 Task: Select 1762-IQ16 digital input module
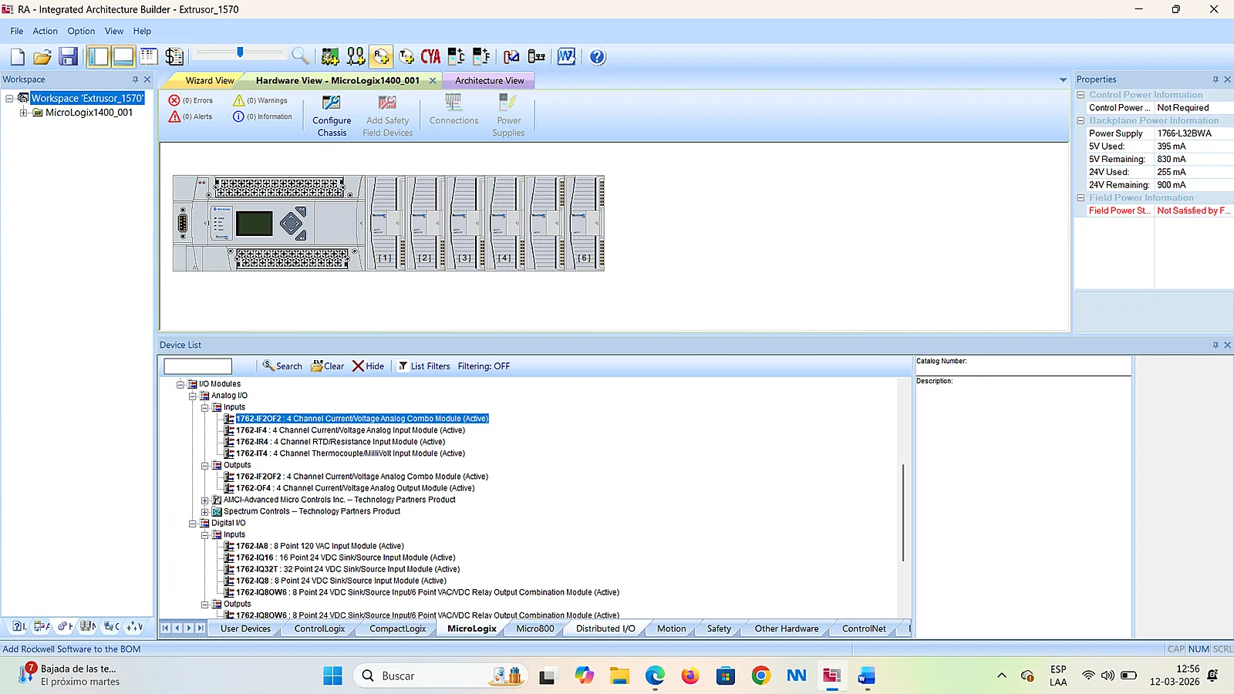pyautogui.click(x=346, y=558)
